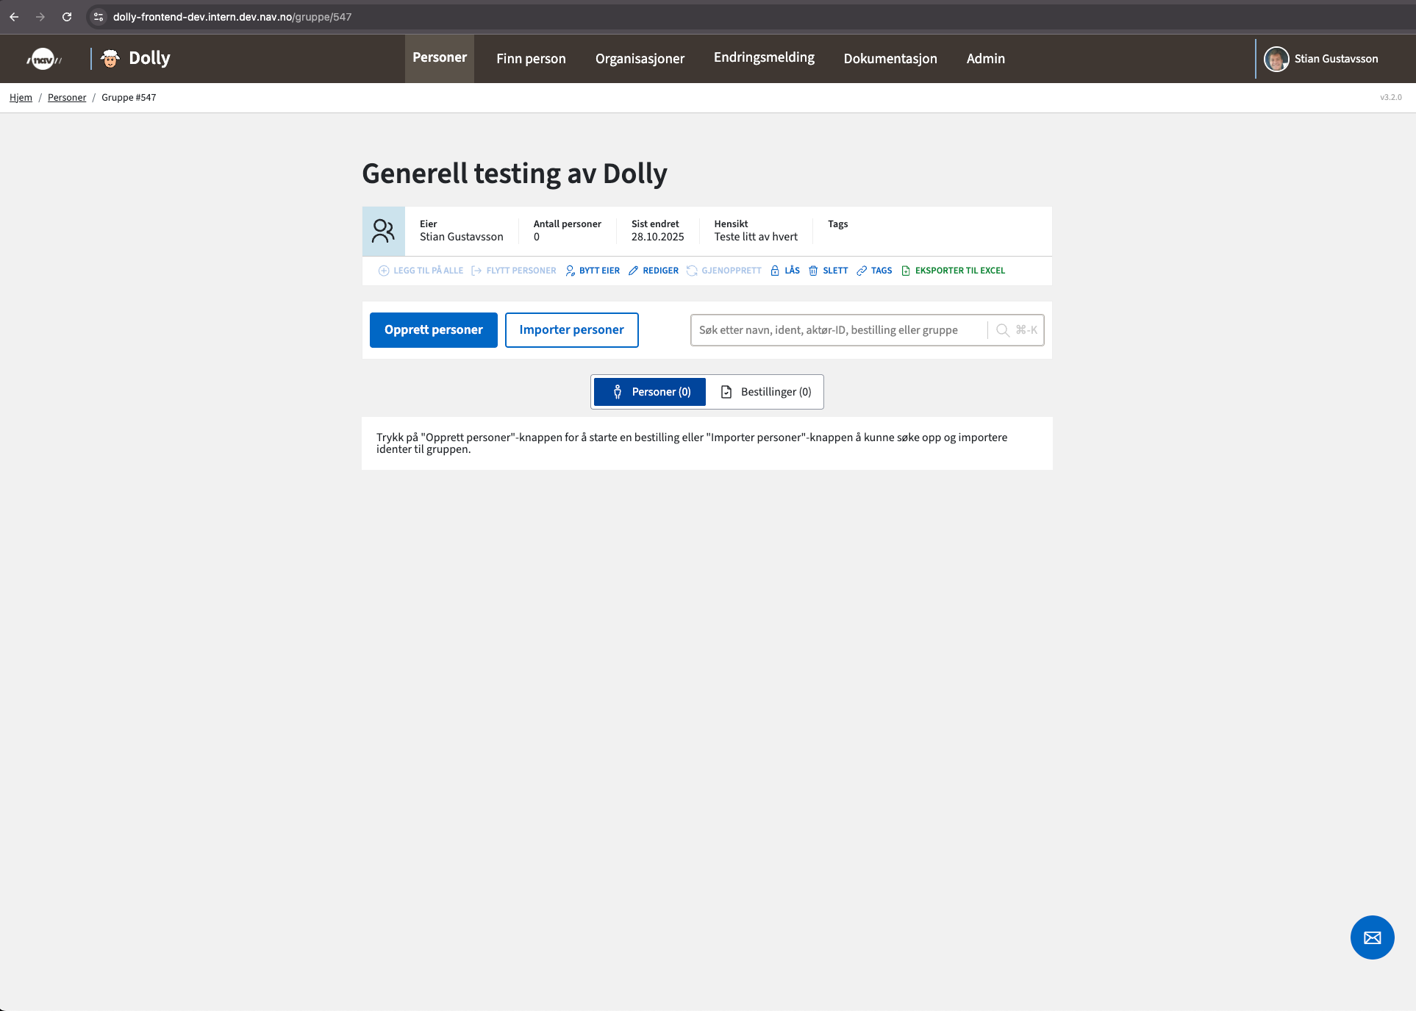The width and height of the screenshot is (1416, 1011).
Task: Click the Lås padlock action
Action: 784,271
